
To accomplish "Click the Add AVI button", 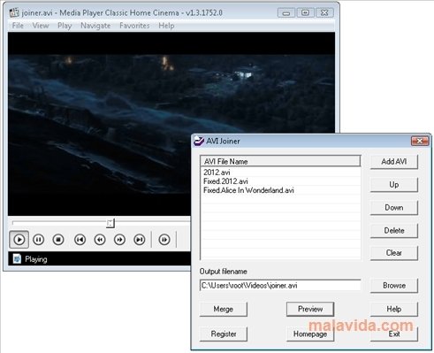I will (x=394, y=162).
